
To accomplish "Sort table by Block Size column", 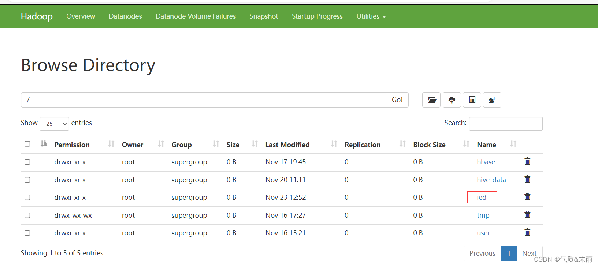I will (x=466, y=144).
